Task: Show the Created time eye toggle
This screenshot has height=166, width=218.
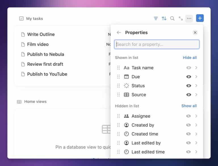Action: [x=188, y=134]
